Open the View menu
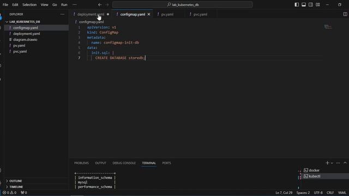This screenshot has width=349, height=196. 44,5
